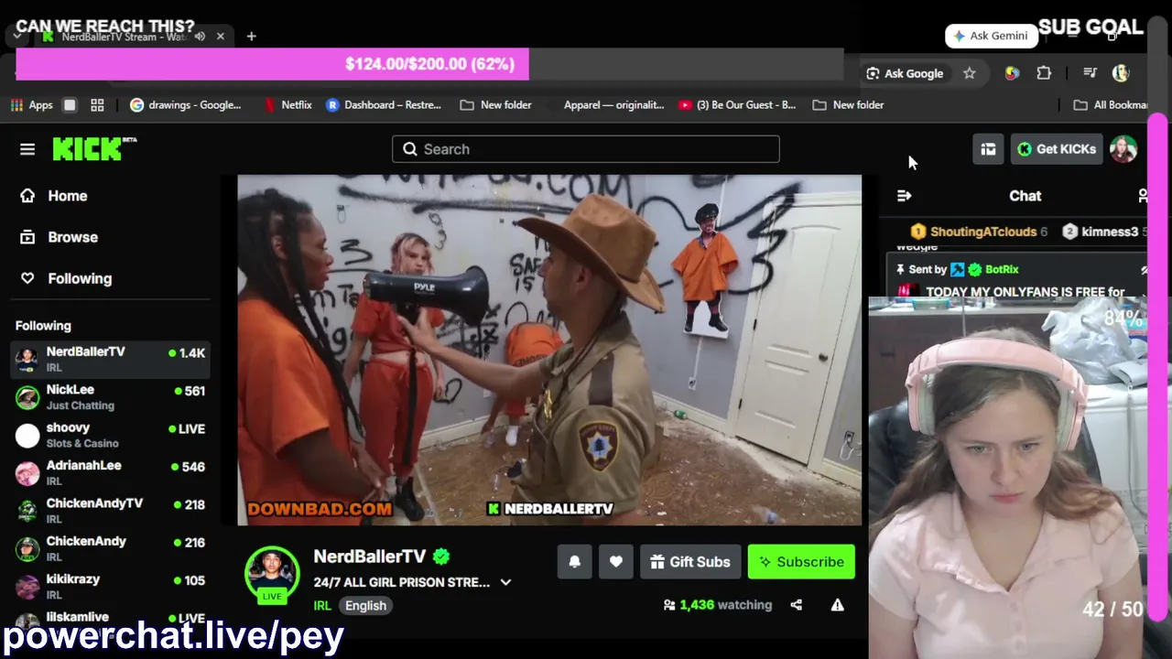Click the English language tag
The width and height of the screenshot is (1172, 659).
pos(365,605)
